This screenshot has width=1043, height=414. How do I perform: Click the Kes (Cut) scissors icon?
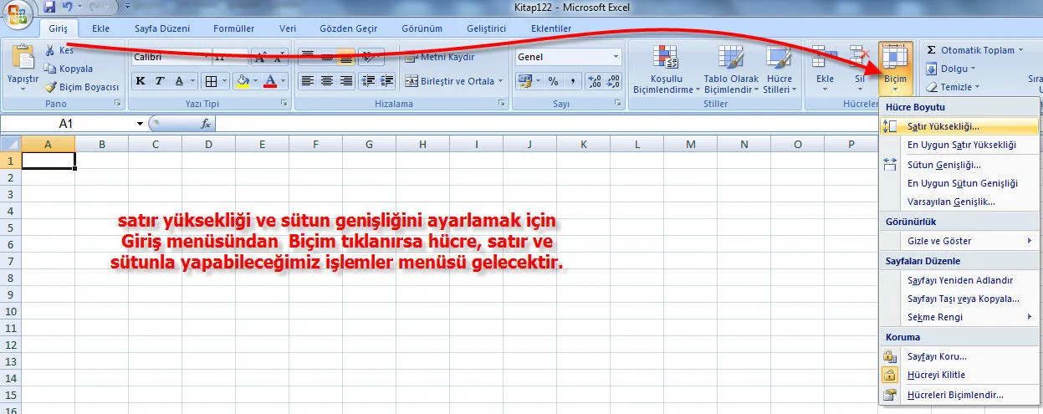click(51, 51)
